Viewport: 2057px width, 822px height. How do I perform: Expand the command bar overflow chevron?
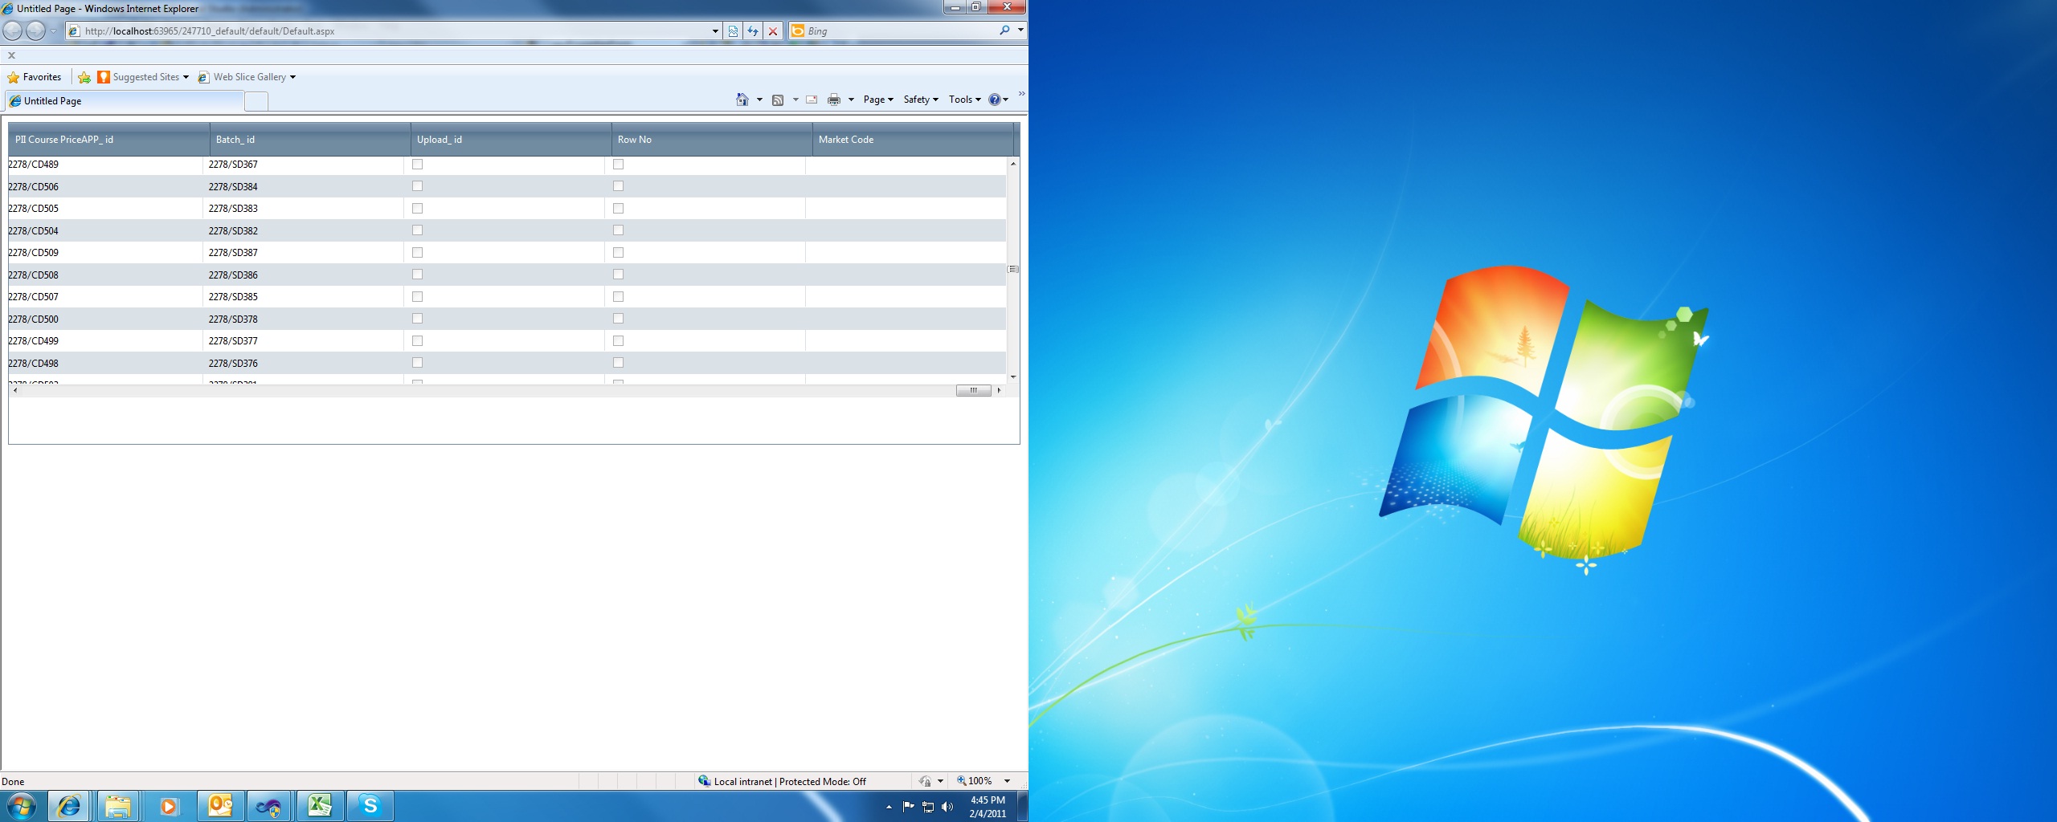[1021, 95]
